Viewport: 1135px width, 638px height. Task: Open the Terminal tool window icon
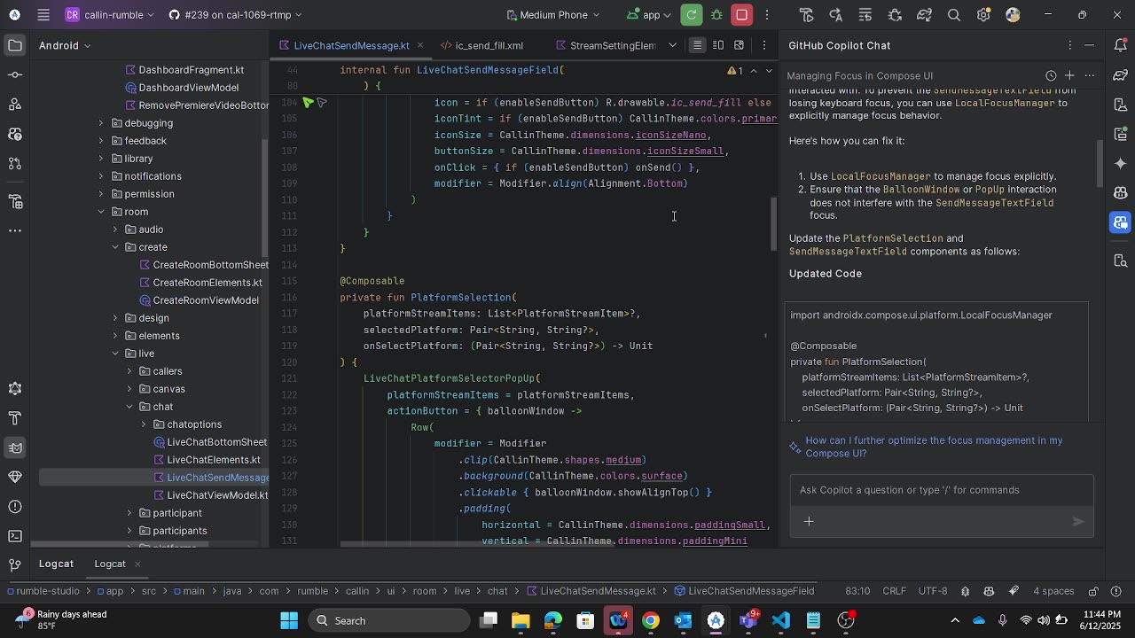pyautogui.click(x=15, y=535)
